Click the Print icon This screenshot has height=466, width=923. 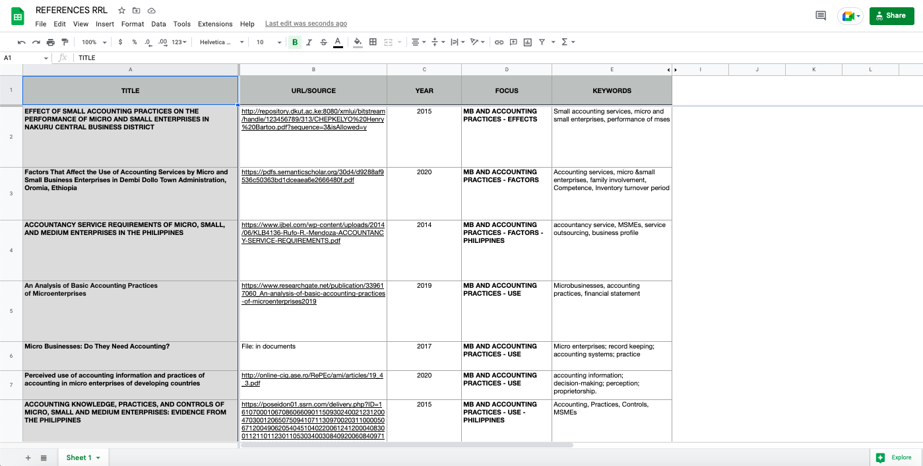[51, 42]
